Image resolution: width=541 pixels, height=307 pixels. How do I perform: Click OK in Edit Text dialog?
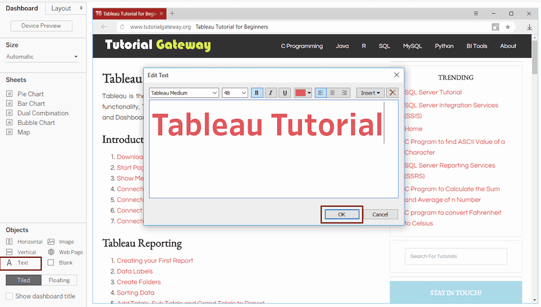[342, 215]
